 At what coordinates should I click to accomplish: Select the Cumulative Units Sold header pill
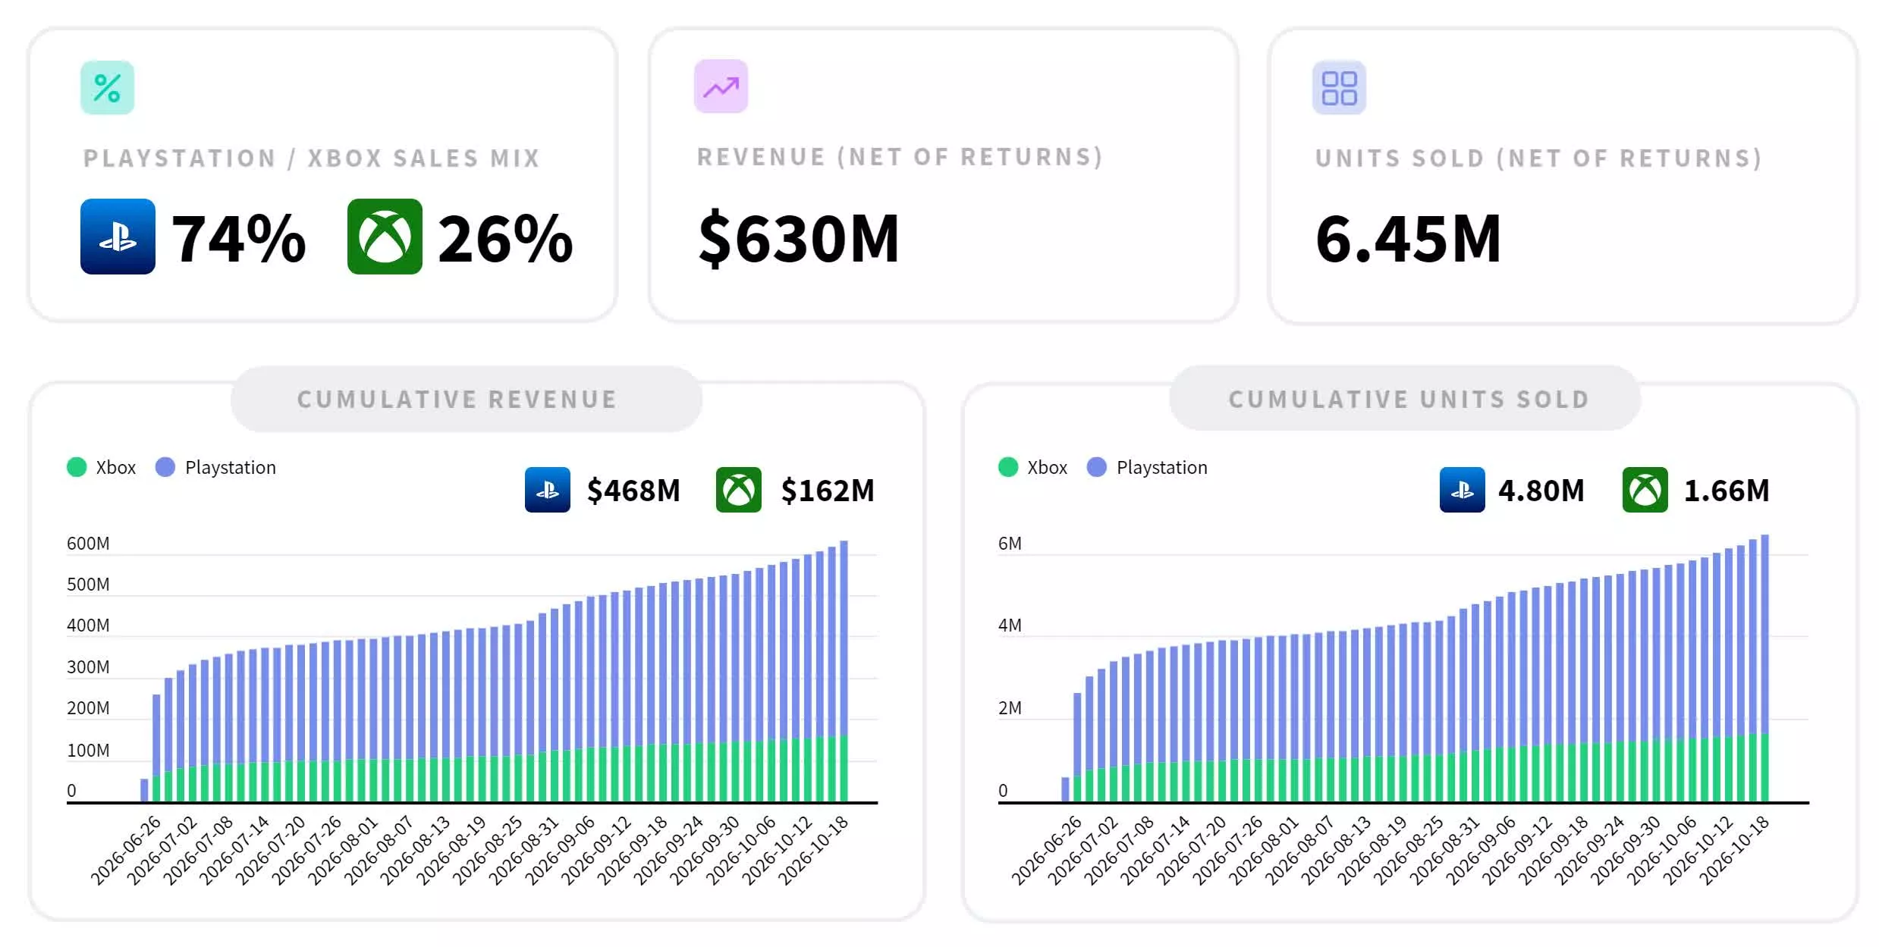pos(1406,399)
